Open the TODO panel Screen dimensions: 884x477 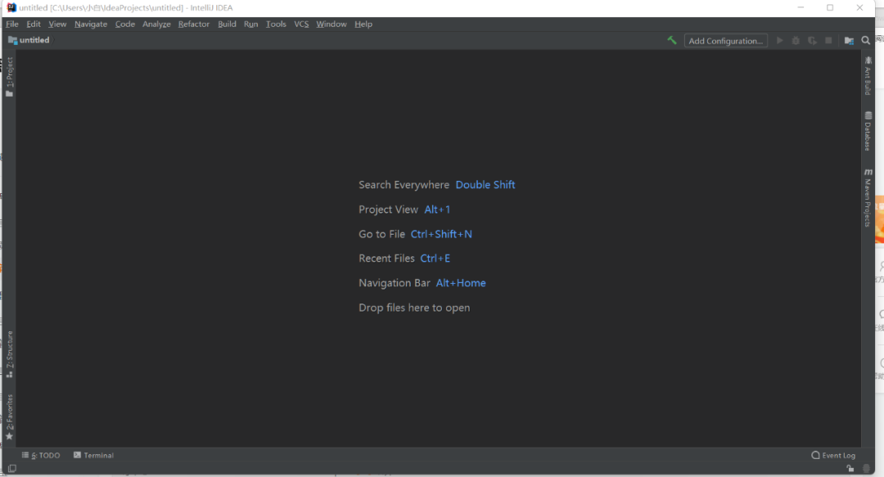pyautogui.click(x=41, y=455)
